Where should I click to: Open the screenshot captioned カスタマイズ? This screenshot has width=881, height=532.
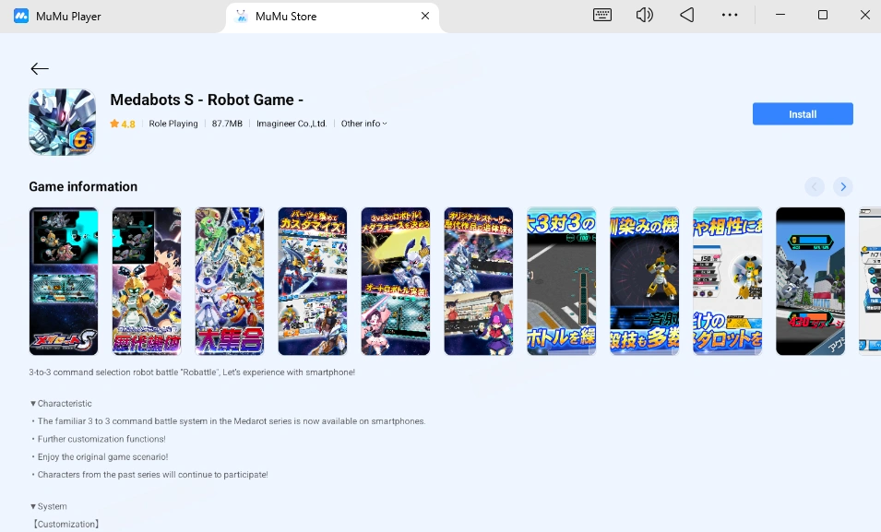pos(313,281)
